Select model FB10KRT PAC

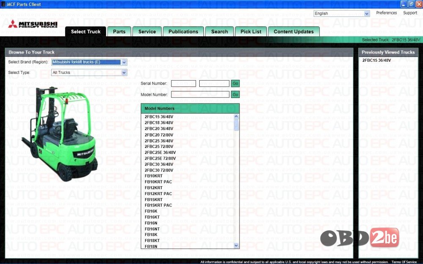pyautogui.click(x=158, y=182)
